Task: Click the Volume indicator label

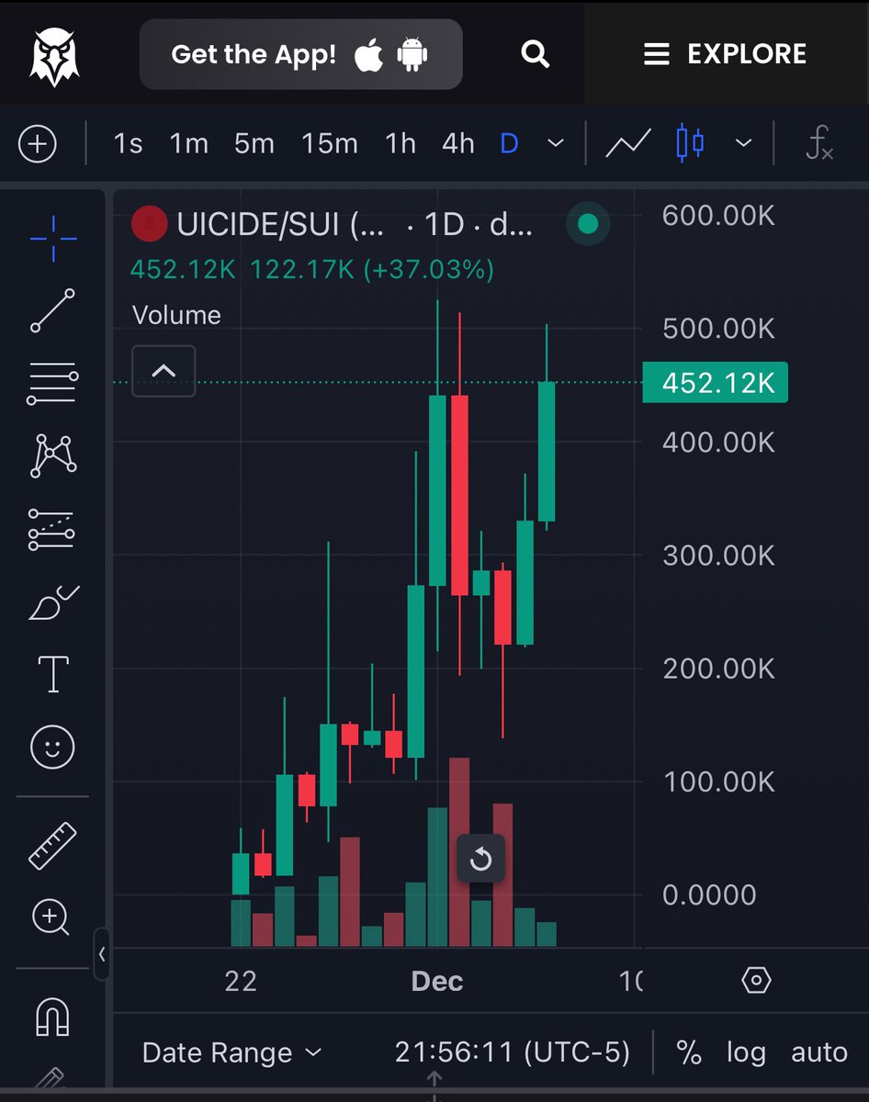Action: point(176,315)
